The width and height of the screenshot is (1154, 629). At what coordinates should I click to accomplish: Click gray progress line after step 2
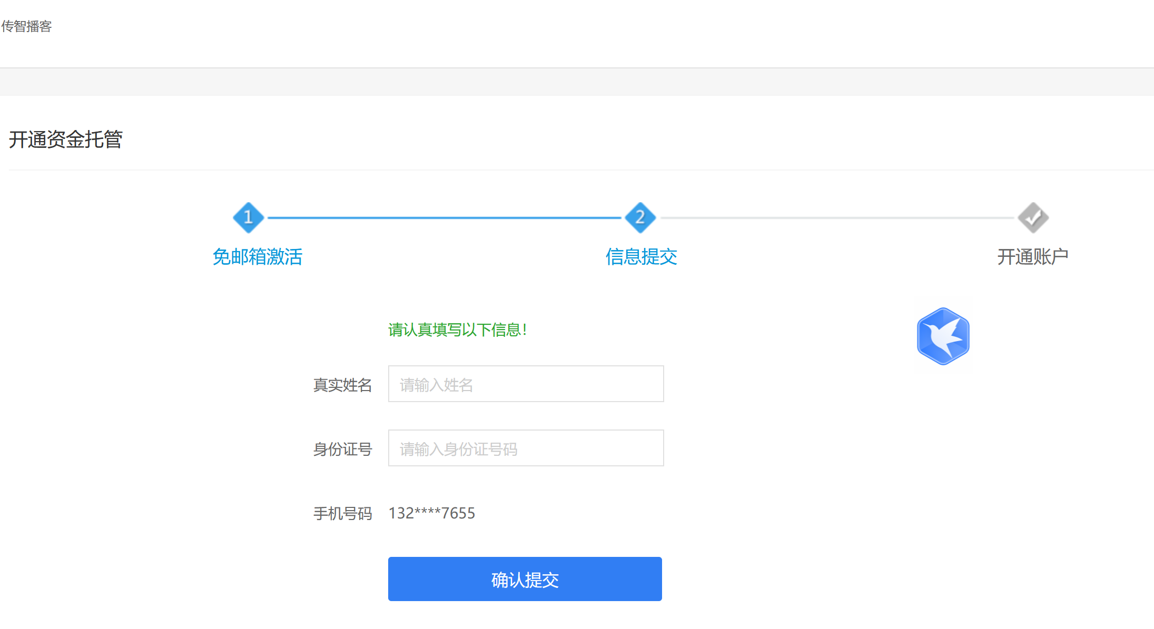coord(836,217)
